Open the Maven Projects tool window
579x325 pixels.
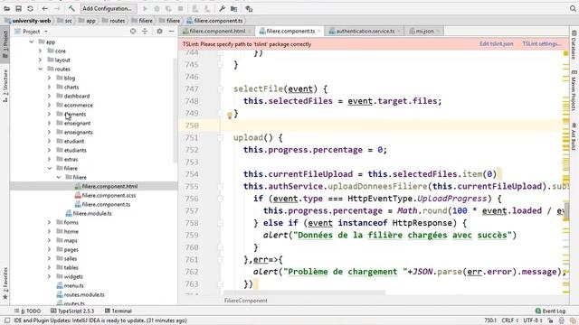point(574,89)
